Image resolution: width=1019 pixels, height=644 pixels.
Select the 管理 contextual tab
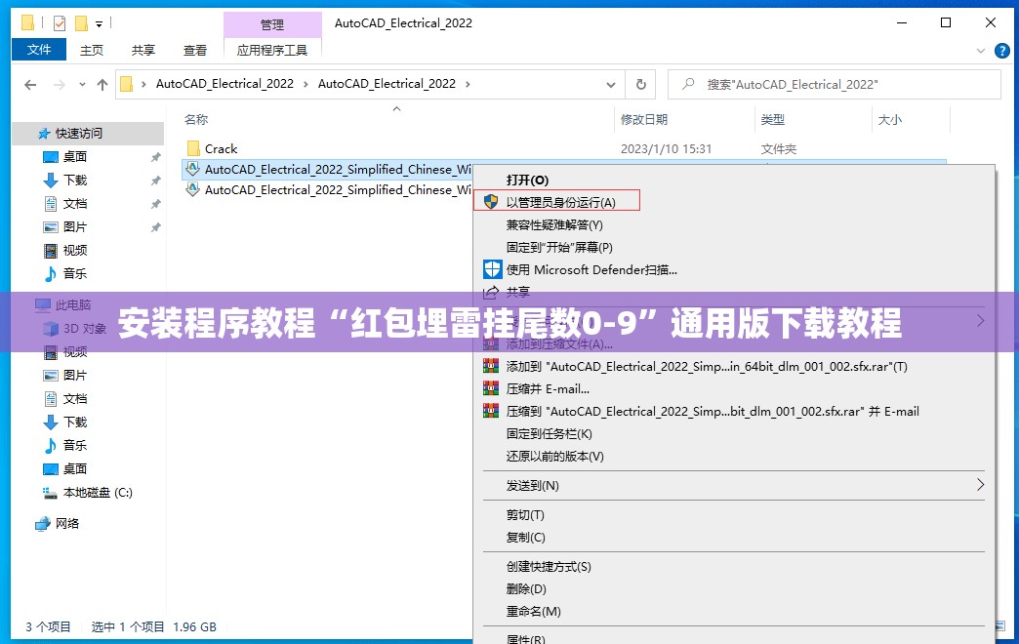click(272, 24)
